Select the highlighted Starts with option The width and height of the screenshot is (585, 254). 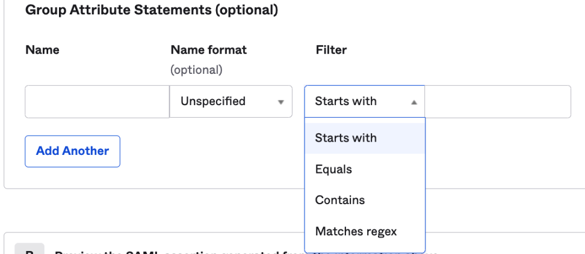pyautogui.click(x=346, y=138)
